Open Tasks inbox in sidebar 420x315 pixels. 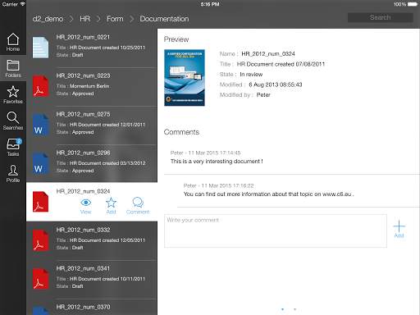pos(13,147)
